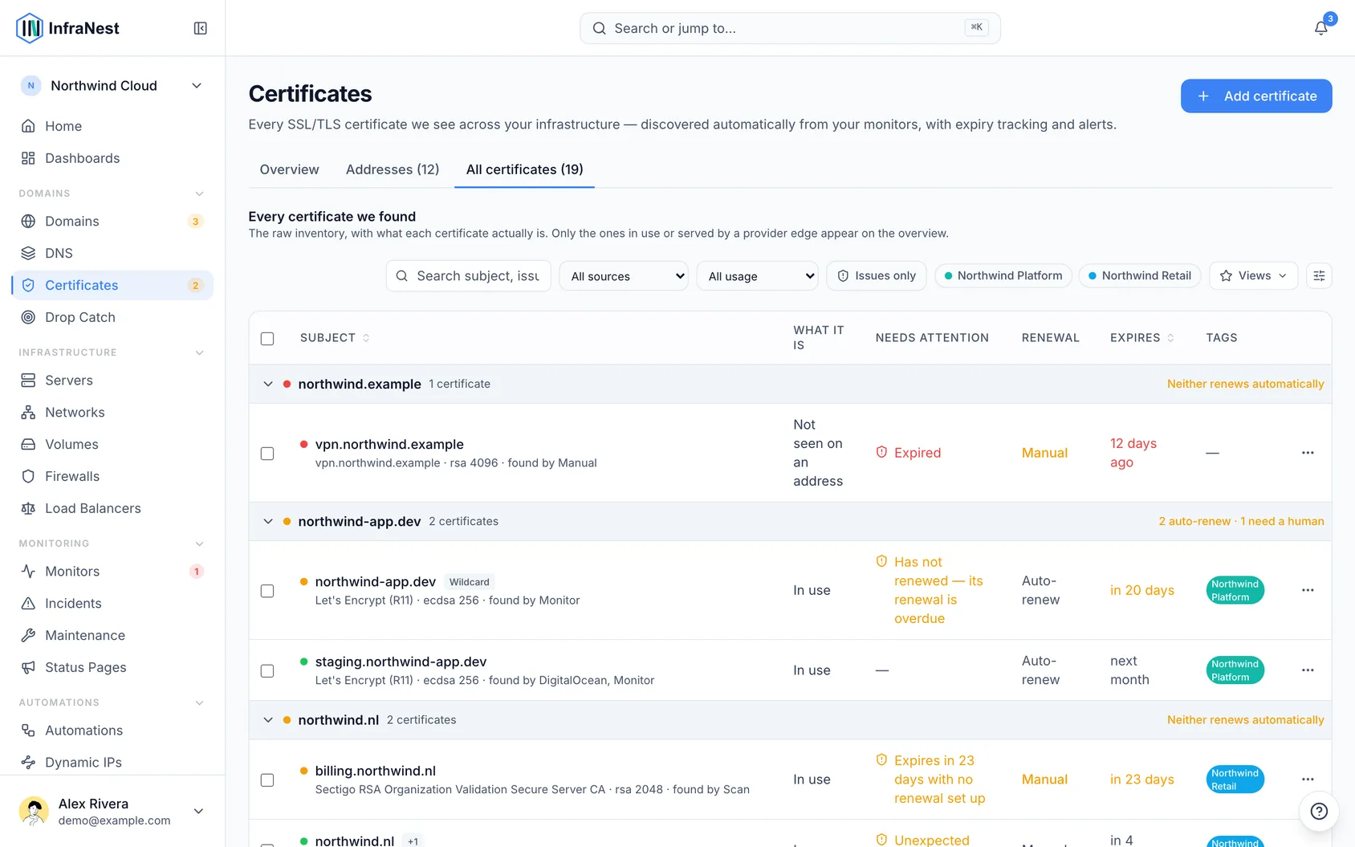Image resolution: width=1355 pixels, height=847 pixels.
Task: Open Load Balancers scale icon
Action: pyautogui.click(x=28, y=508)
